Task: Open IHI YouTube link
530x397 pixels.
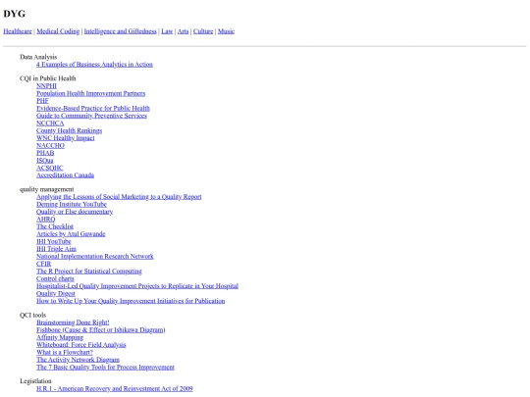Action: pyautogui.click(x=54, y=241)
